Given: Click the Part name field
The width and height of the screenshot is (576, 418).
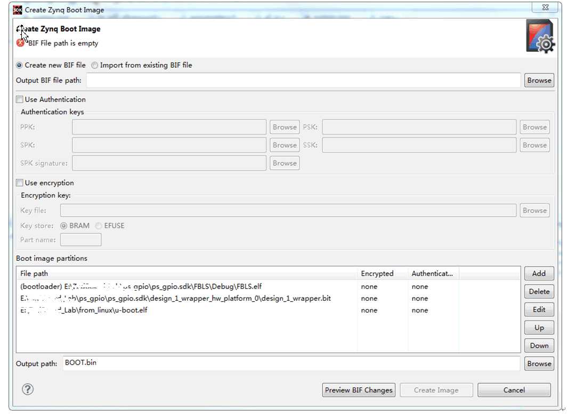Looking at the screenshot, I should [81, 240].
